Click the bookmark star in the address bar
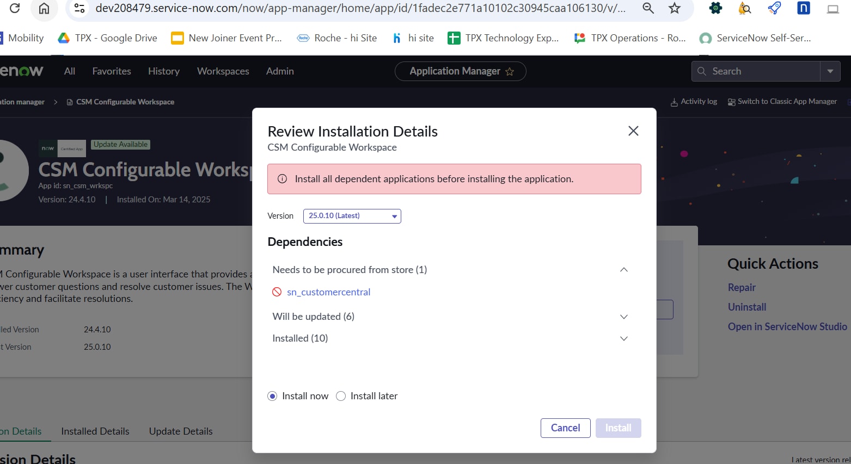Image resolution: width=851 pixels, height=464 pixels. point(675,8)
